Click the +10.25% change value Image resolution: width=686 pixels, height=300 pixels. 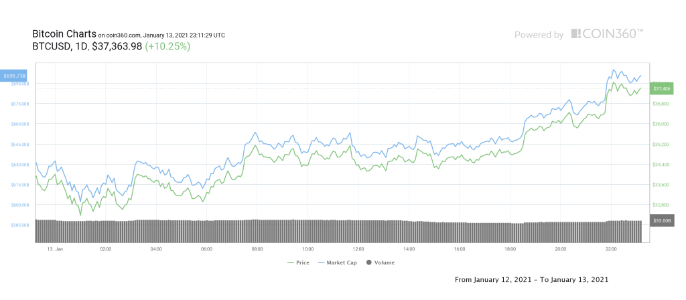167,47
